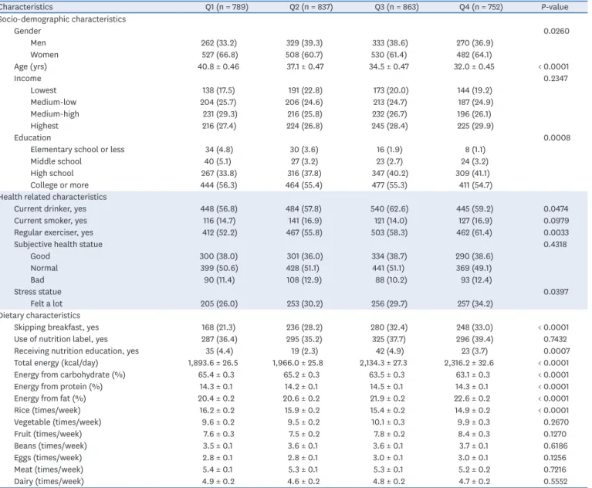Select the 'Fruit (times/week)' row label
Screen dimensions: 592x488
point(48,435)
